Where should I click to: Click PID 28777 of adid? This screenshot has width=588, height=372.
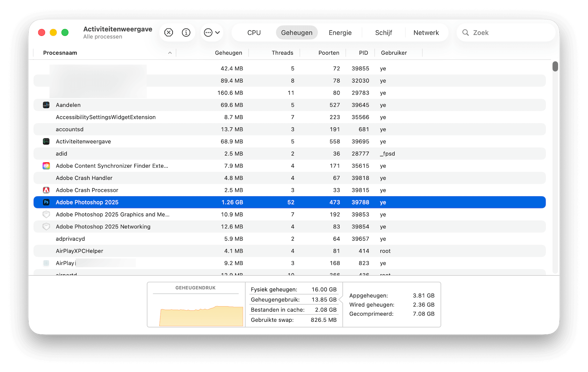(x=360, y=154)
